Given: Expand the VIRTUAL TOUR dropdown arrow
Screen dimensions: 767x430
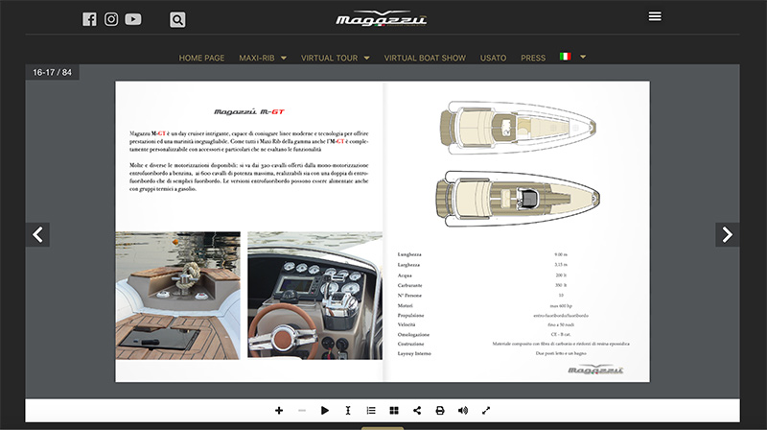Looking at the screenshot, I should click(367, 58).
